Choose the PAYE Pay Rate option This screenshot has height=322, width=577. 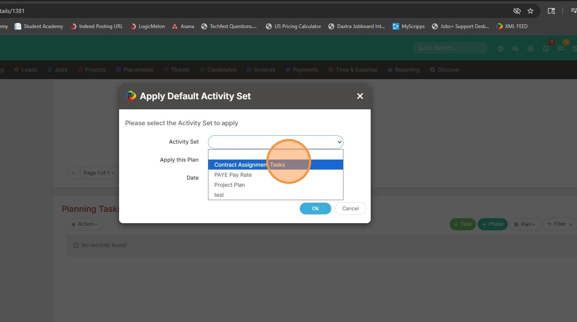(276, 175)
